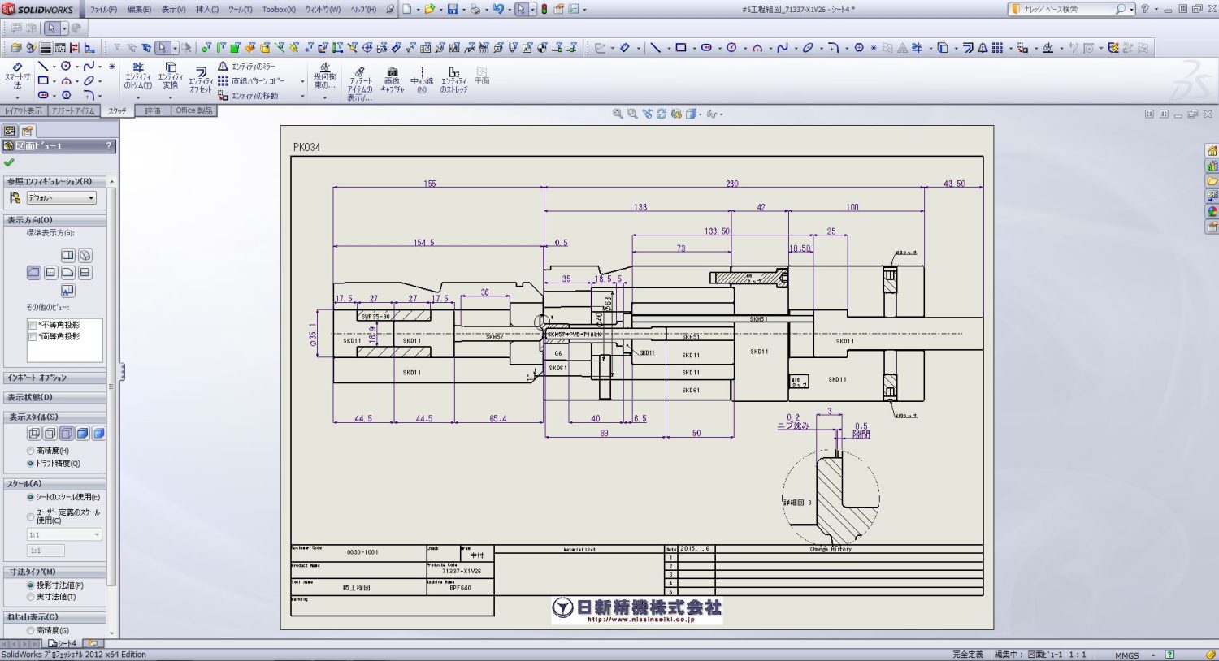Check the 両等角投影 (dimetric) view box
Viewport: 1219px width, 661px height.
point(33,336)
